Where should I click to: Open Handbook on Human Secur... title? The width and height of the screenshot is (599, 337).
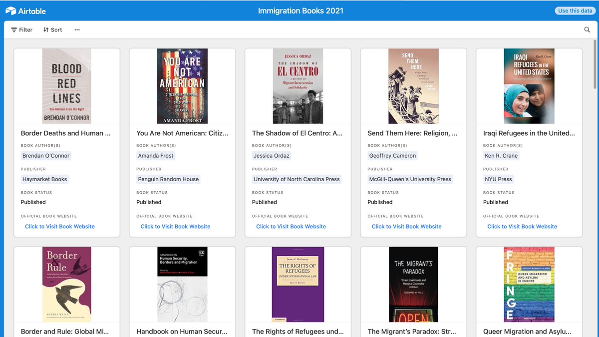(182, 332)
